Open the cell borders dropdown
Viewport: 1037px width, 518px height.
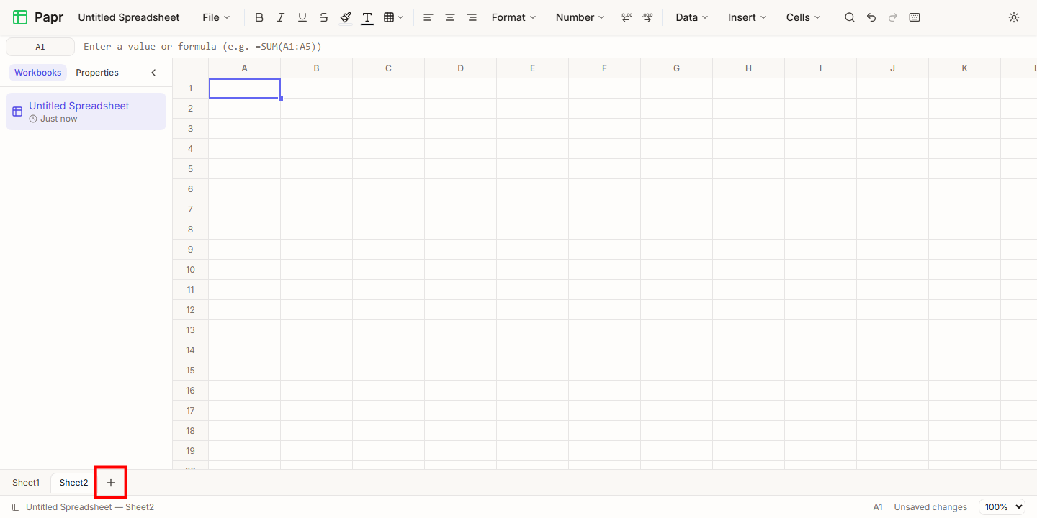click(393, 17)
